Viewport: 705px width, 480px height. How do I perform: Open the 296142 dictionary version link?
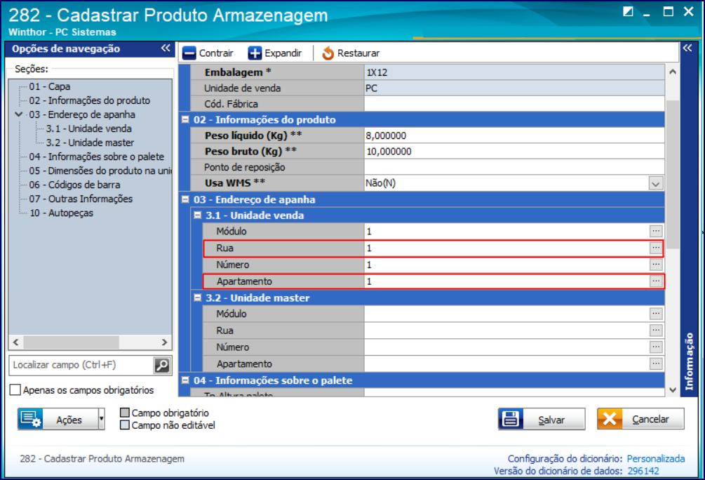tap(643, 471)
